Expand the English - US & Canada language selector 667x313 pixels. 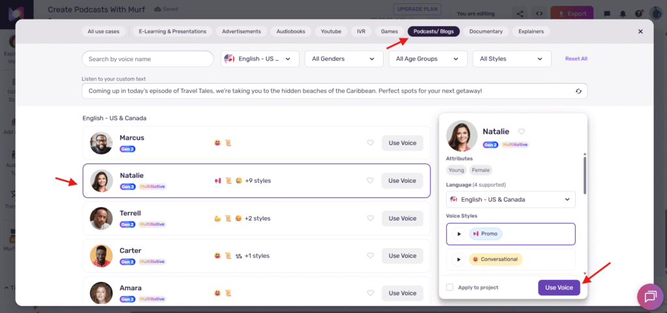[511, 199]
